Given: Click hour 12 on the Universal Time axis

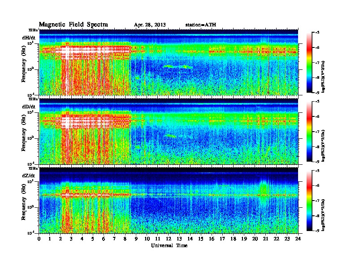Looking at the screenshot, I should 169,239.
